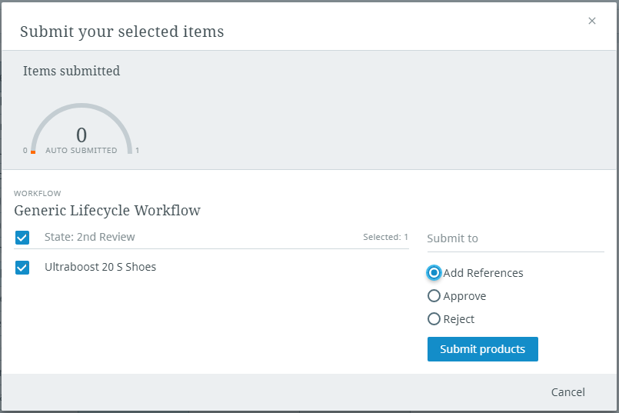Viewport: 619px width, 413px height.
Task: Cancel the submission dialog
Action: pyautogui.click(x=567, y=392)
